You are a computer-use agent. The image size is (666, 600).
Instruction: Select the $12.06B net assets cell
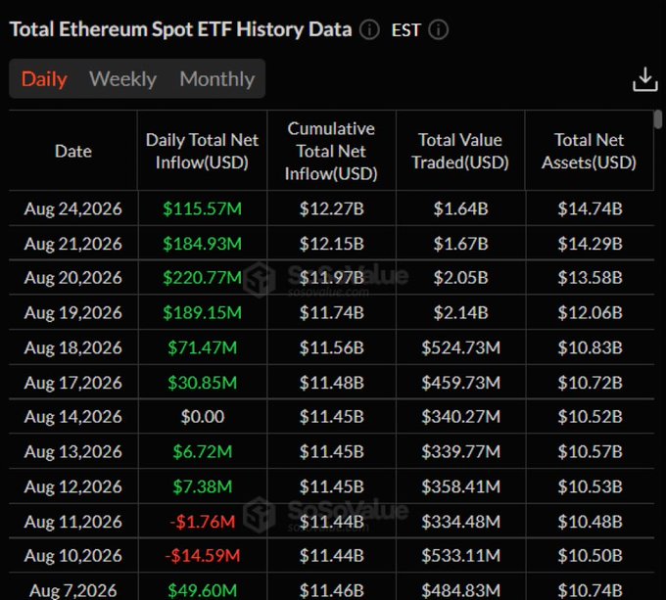[x=590, y=313]
